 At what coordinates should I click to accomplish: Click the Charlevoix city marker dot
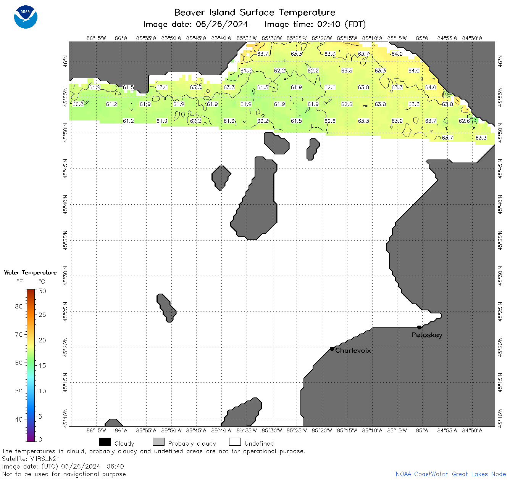point(332,348)
